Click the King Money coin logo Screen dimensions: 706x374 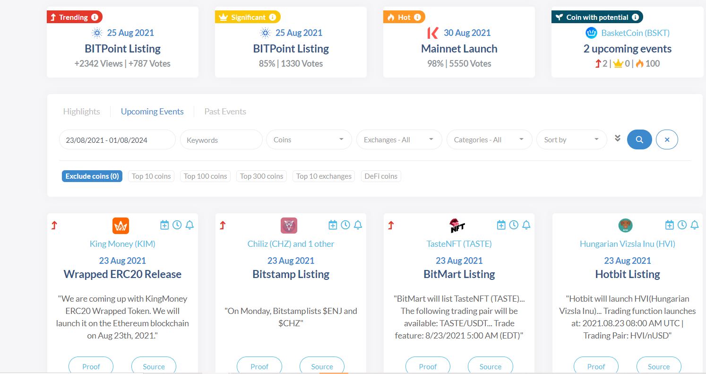pyautogui.click(x=121, y=226)
